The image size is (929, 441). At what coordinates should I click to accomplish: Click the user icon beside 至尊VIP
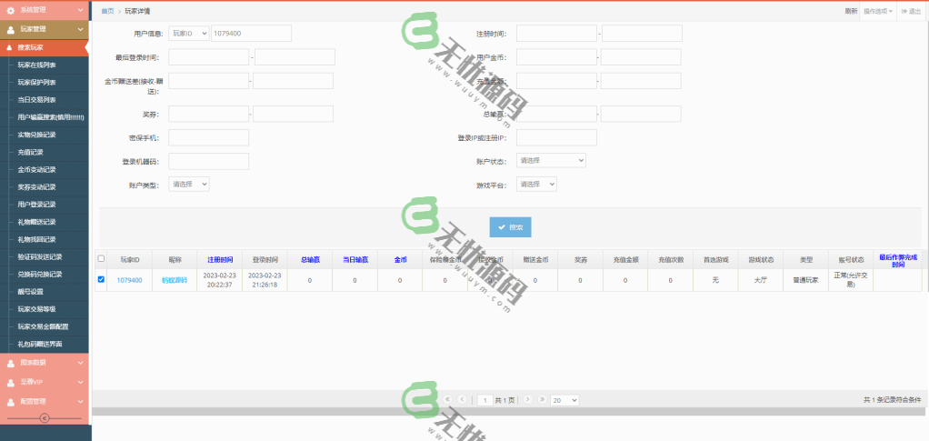click(11, 382)
